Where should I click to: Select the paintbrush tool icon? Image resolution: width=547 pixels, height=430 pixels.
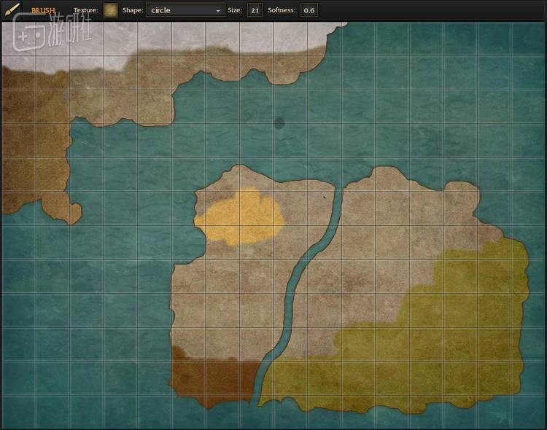(12, 10)
